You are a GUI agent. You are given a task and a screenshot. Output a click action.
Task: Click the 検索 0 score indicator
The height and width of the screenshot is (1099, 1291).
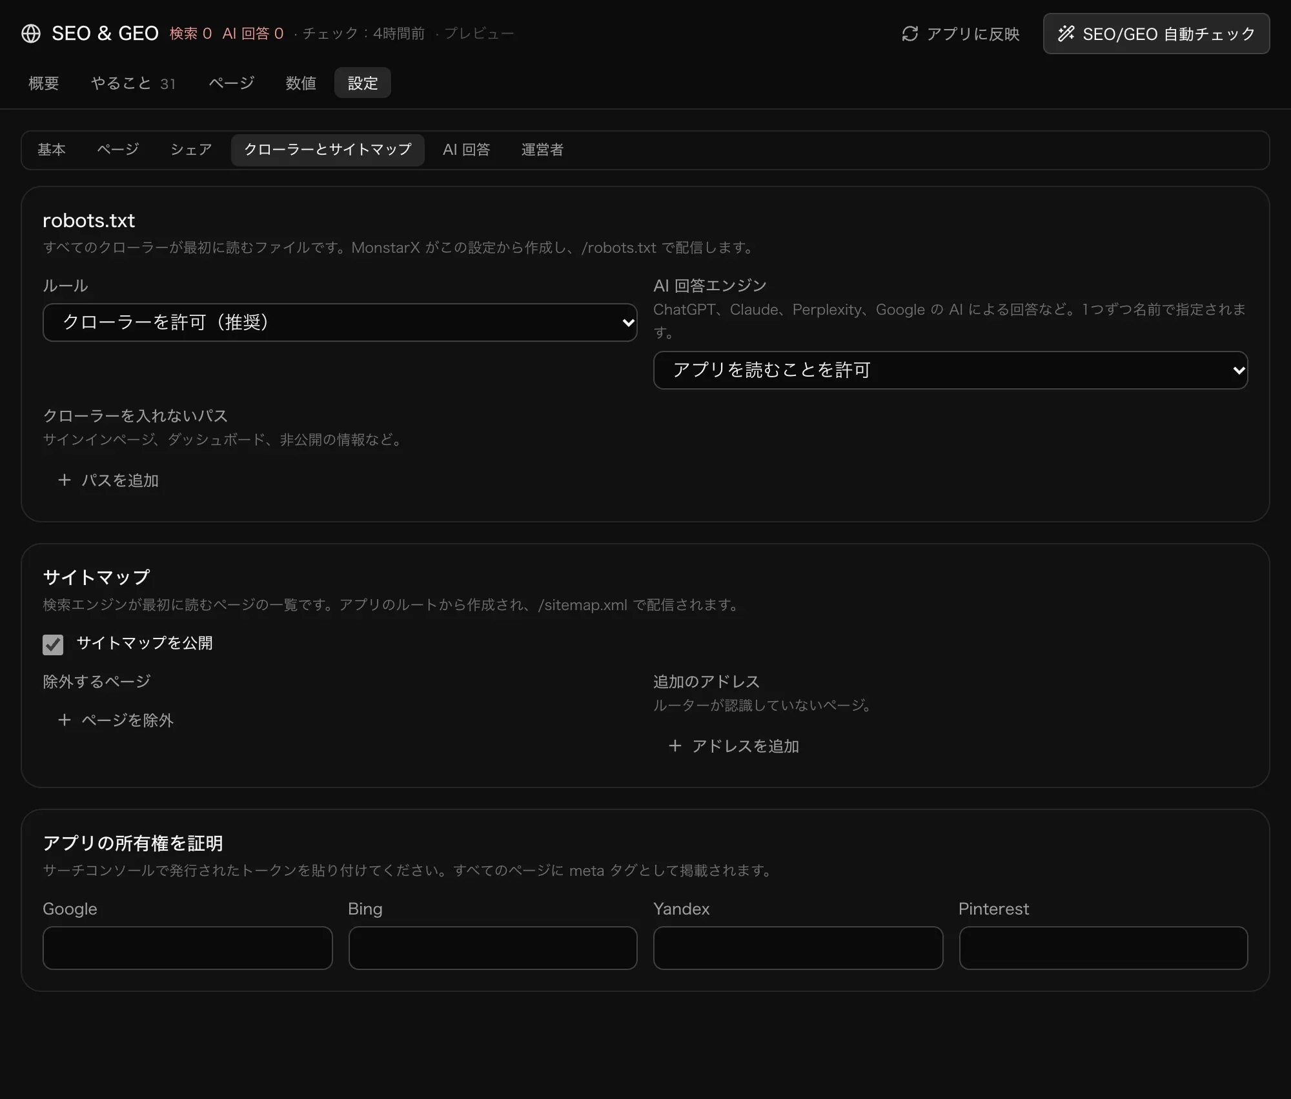tap(190, 34)
